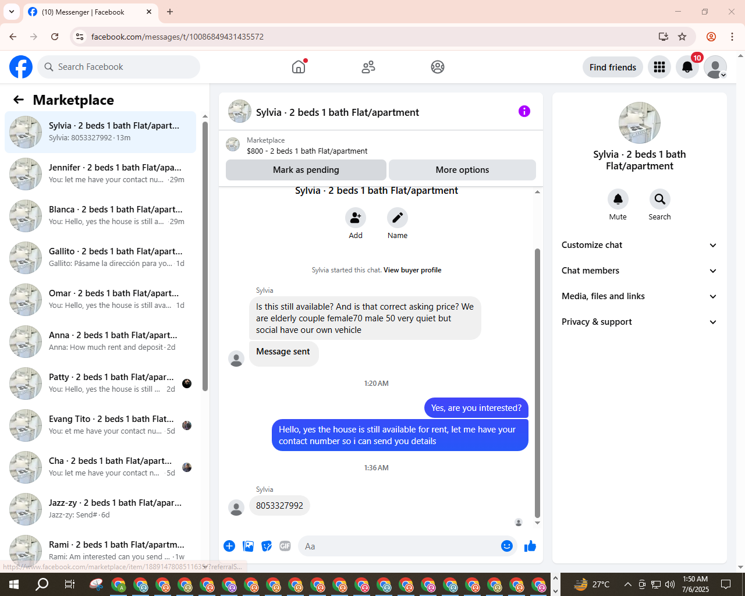Attach a file via photo icon
The height and width of the screenshot is (596, 745).
click(249, 546)
